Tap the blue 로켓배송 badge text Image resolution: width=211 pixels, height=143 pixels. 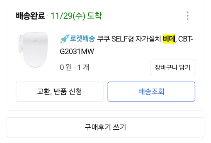[x=82, y=39]
